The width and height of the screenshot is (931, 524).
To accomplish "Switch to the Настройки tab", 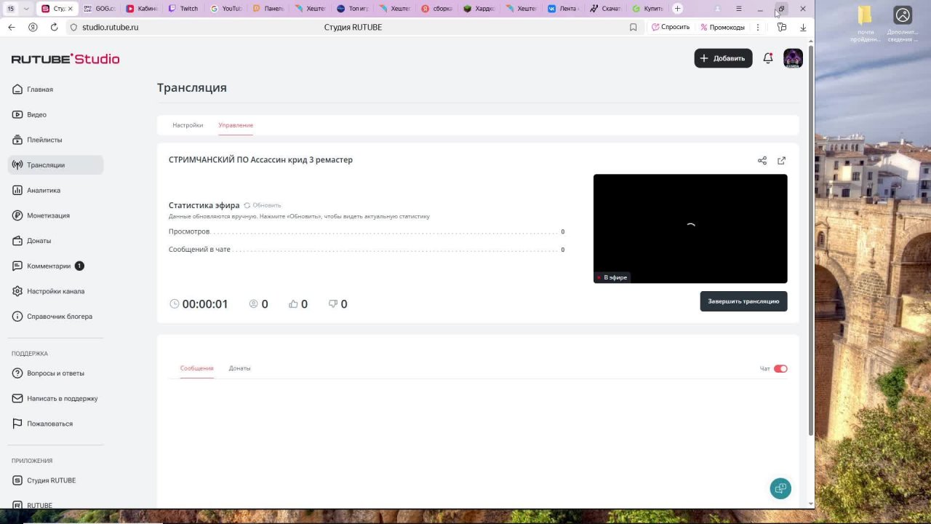I will [188, 125].
